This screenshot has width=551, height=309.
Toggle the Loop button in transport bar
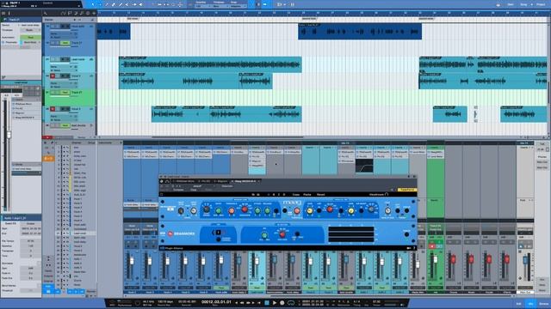click(x=291, y=303)
